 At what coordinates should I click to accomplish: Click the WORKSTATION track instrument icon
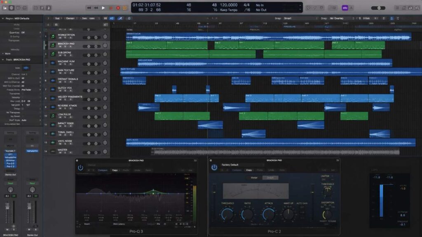[x=53, y=36]
